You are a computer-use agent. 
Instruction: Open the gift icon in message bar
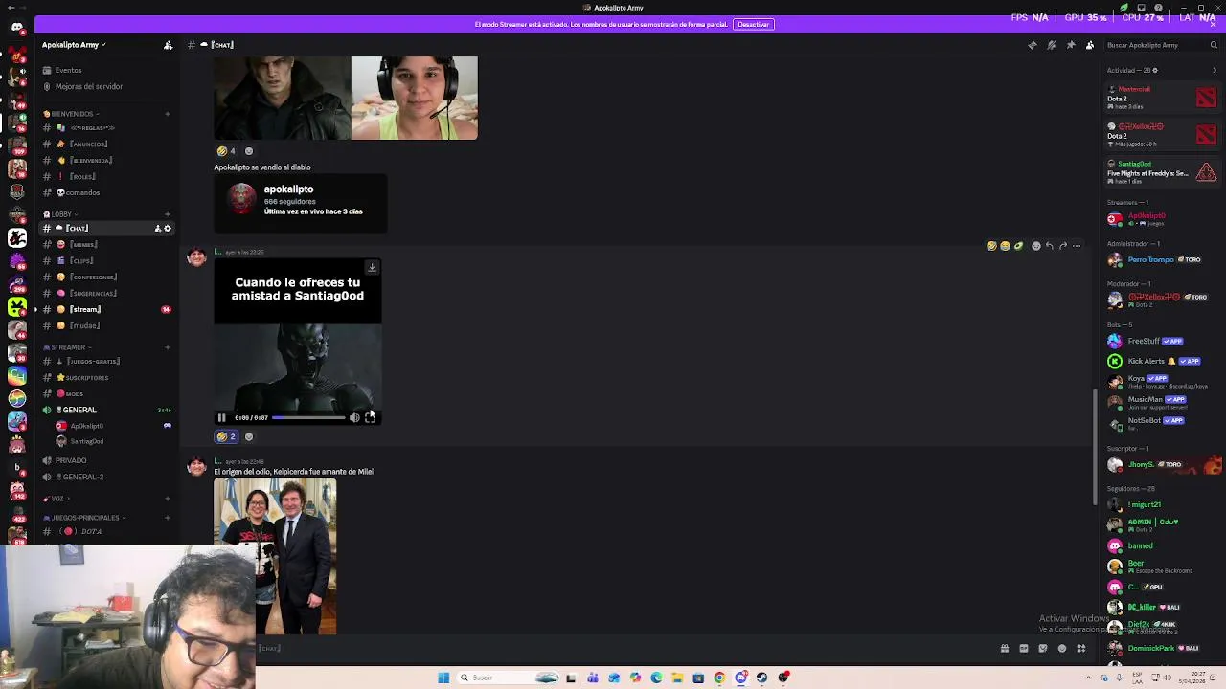[1004, 648]
